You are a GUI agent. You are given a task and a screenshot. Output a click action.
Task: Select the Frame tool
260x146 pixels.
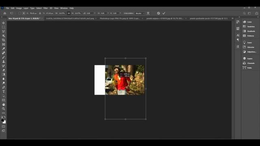click(x=4, y=44)
